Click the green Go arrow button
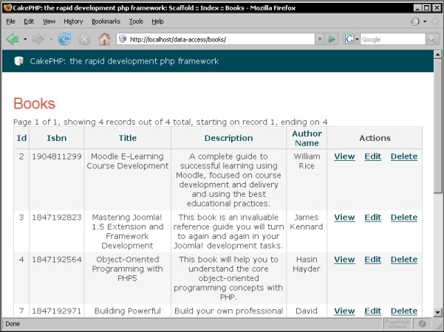 click(x=332, y=39)
